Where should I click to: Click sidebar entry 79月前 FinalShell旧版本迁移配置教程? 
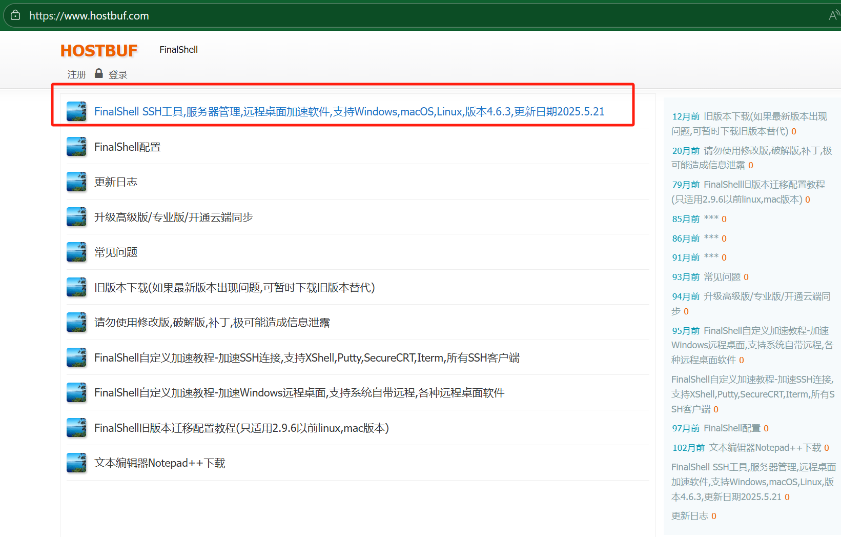748,192
